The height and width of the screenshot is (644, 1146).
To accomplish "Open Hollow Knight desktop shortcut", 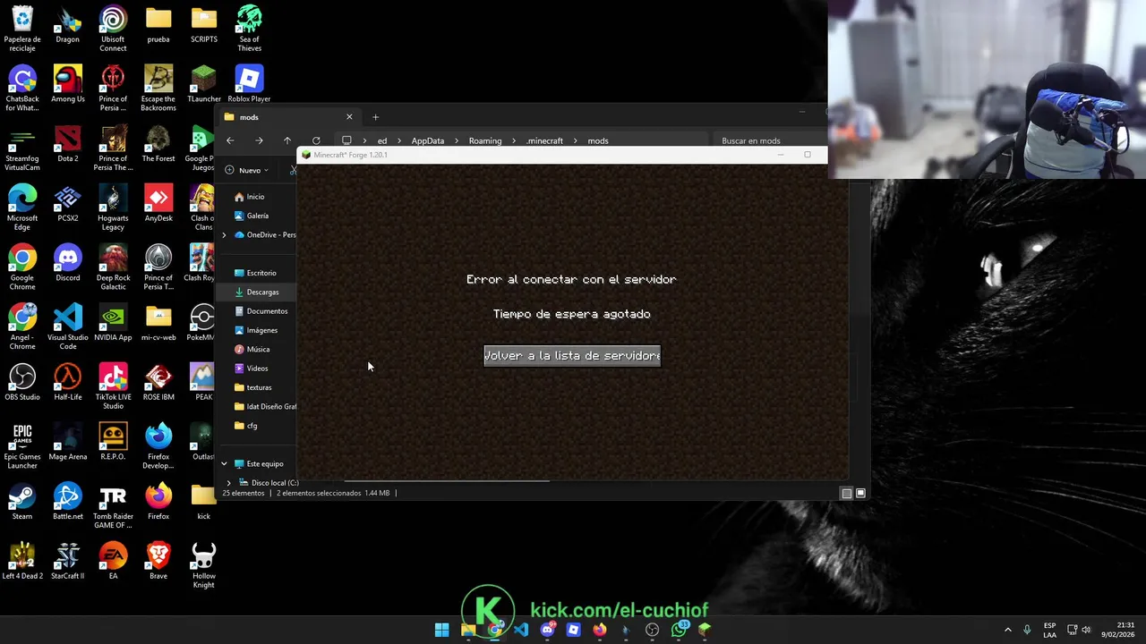I will (x=203, y=565).
